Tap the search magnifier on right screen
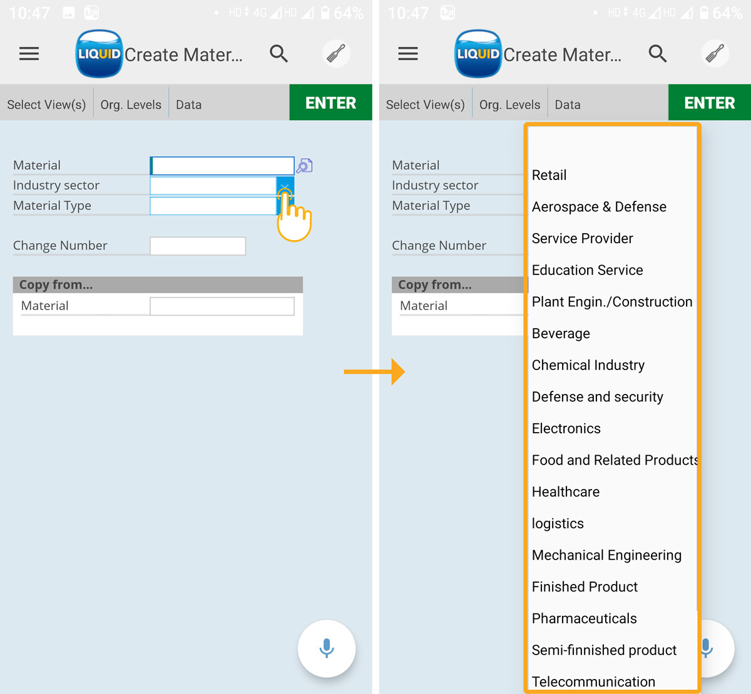Image resolution: width=751 pixels, height=694 pixels. coord(657,54)
